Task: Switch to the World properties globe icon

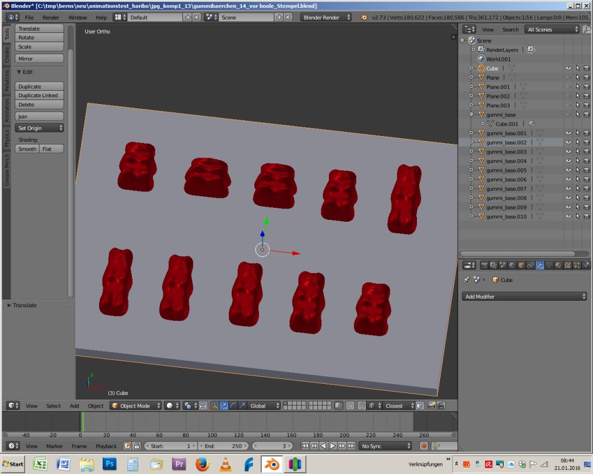Action: (512, 265)
